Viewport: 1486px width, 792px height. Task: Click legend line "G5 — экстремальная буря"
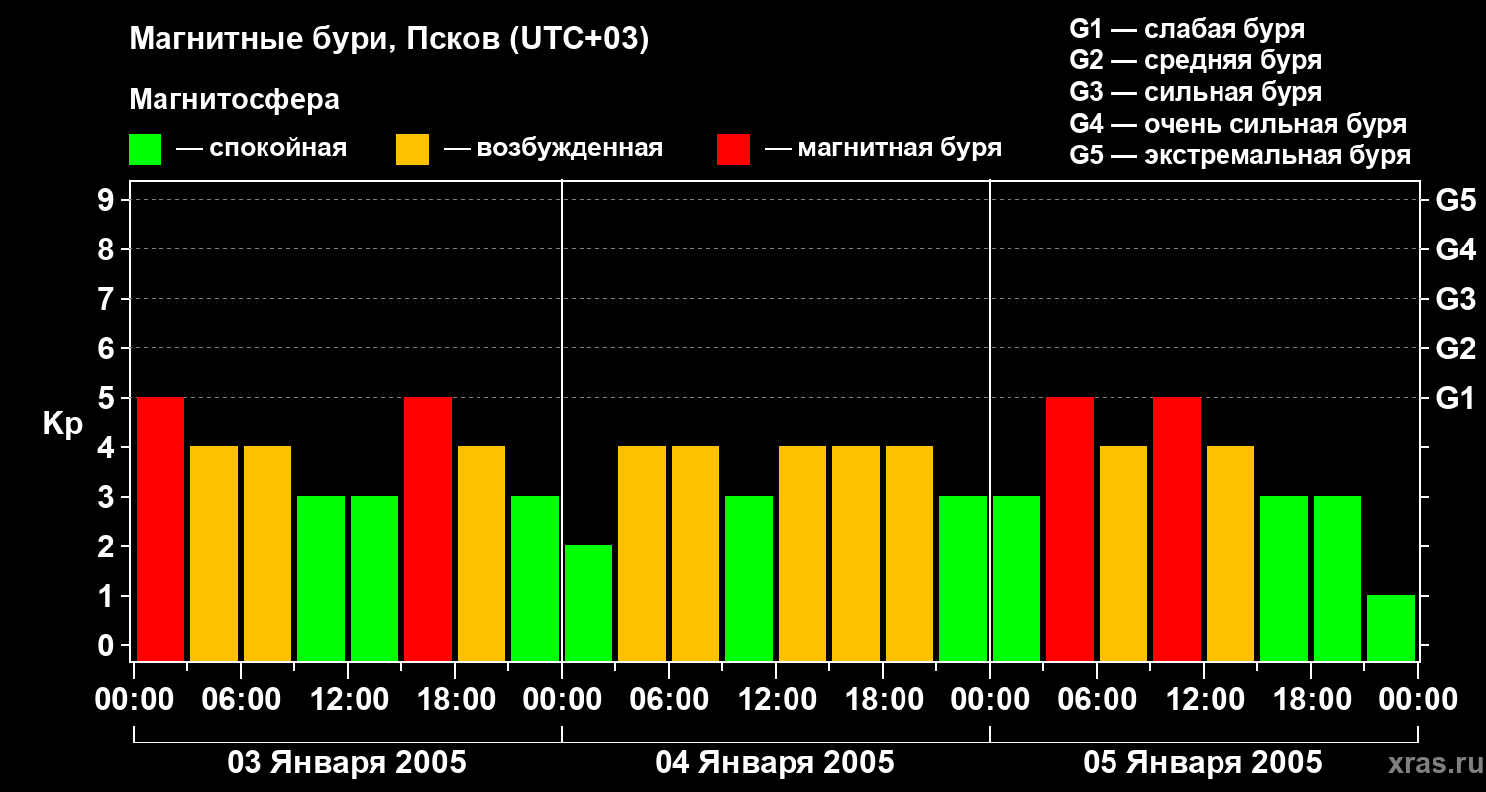[x=1240, y=155]
